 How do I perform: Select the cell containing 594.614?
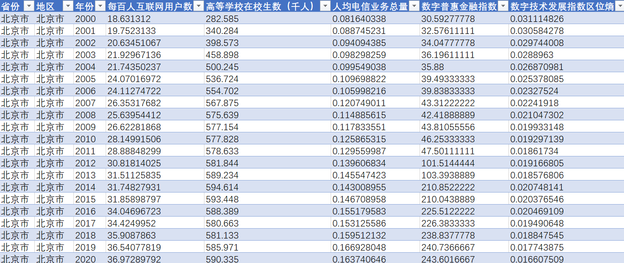[x=267, y=187]
